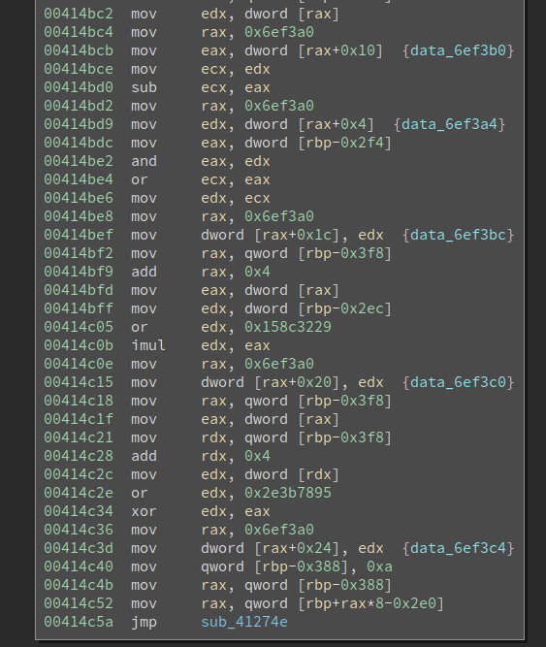This screenshot has height=647, width=546.
Task: Select address 00414bc2
Action: (x=79, y=14)
